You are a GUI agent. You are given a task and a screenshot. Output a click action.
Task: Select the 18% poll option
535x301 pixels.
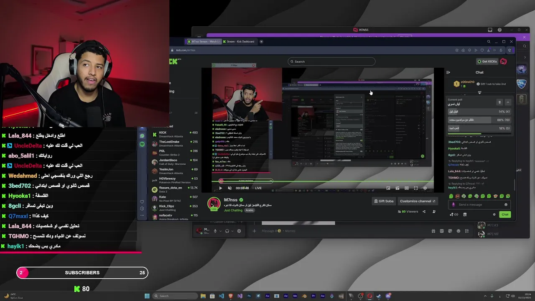pos(479,128)
